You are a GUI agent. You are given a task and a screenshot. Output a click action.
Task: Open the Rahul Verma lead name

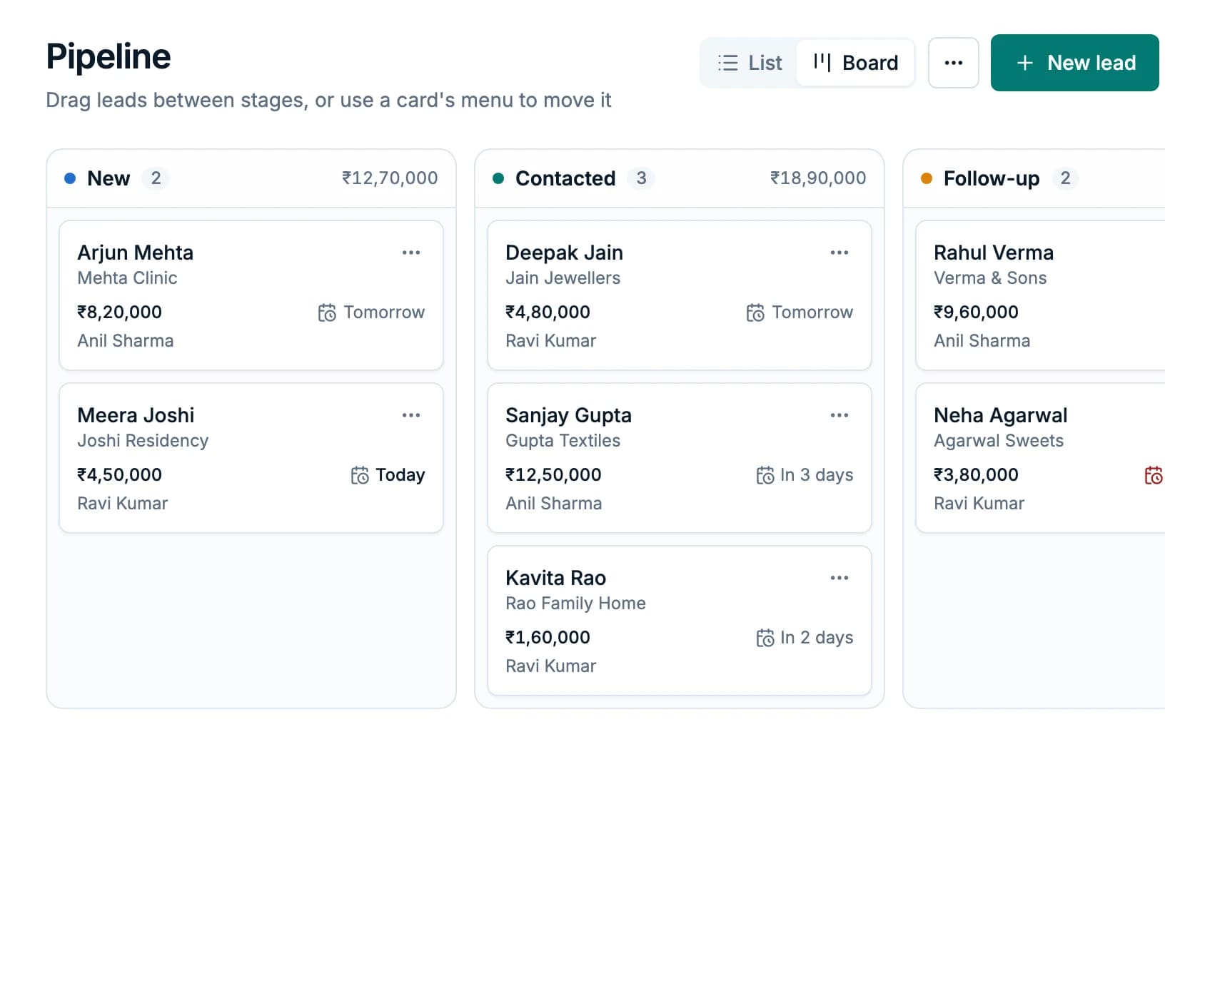tap(994, 253)
